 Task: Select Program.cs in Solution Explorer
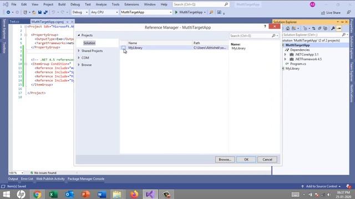298,64
